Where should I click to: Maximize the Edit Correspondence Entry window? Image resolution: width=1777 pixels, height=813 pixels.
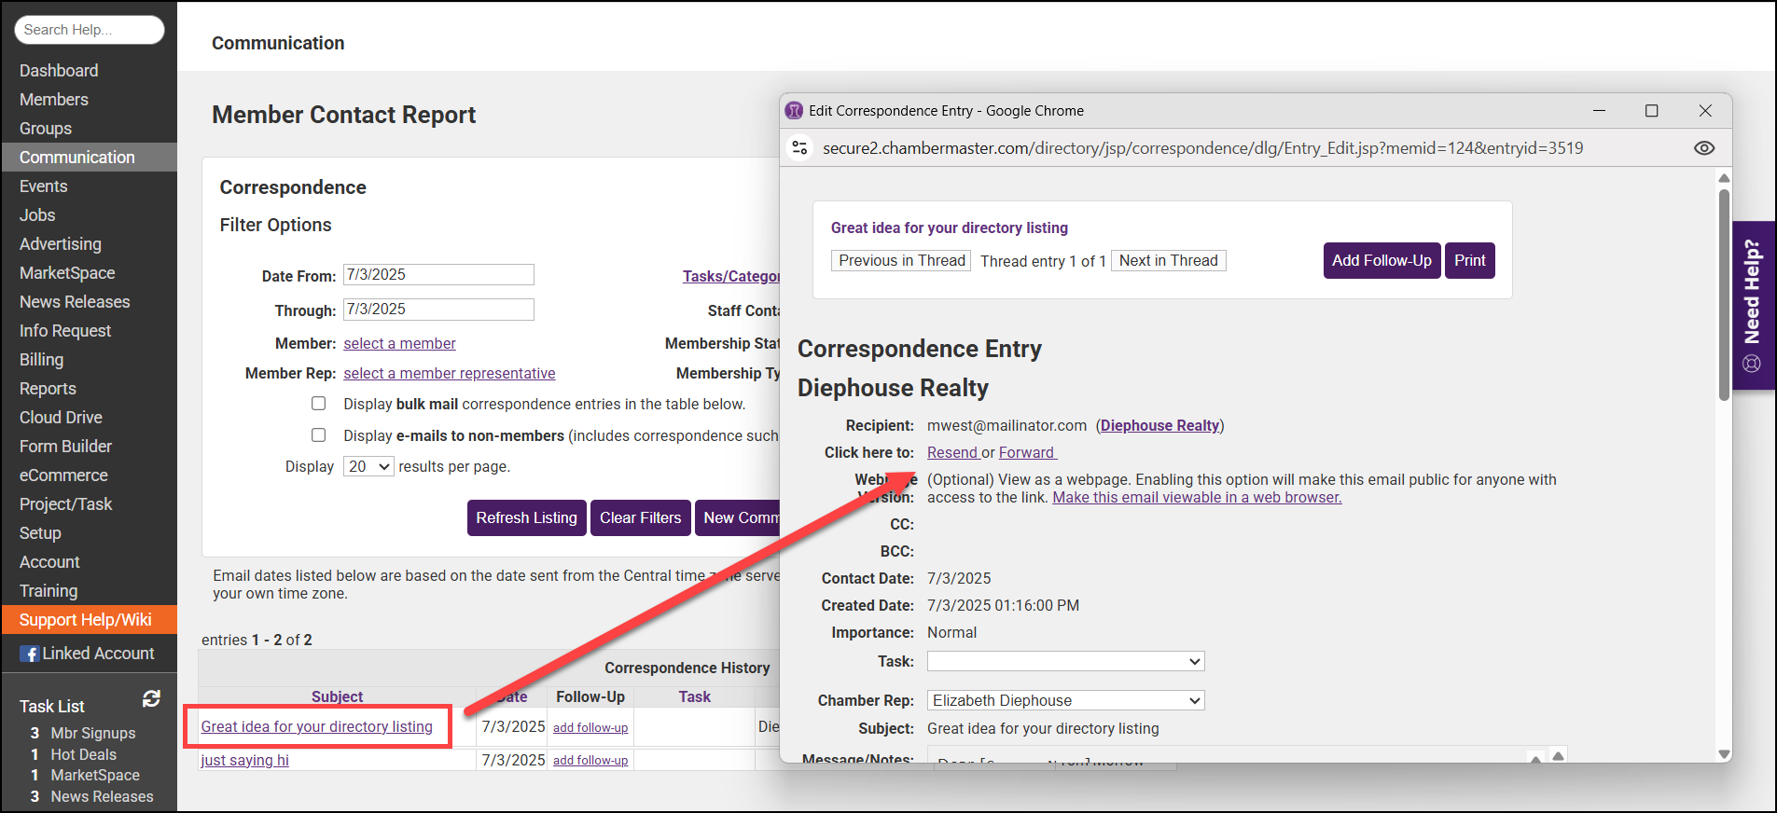click(1651, 111)
